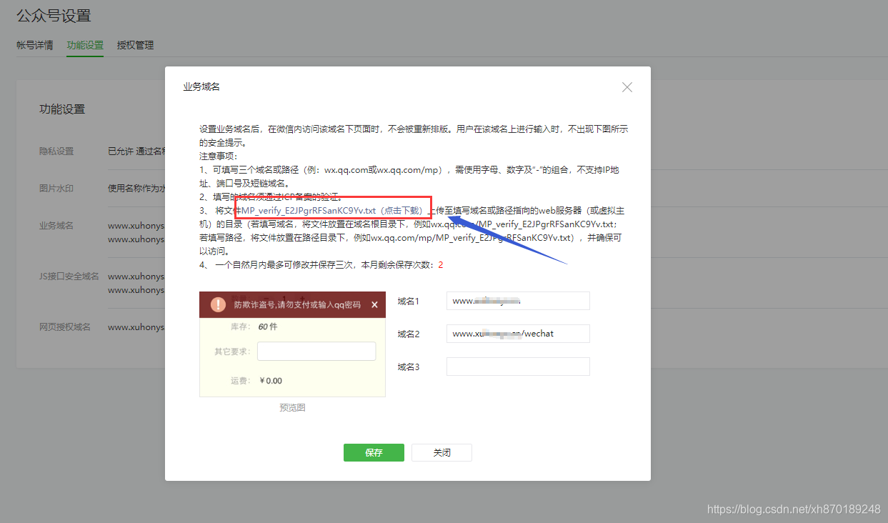Image resolution: width=888 pixels, height=523 pixels.
Task: Click the 业务域名 dialog title
Action: tap(201, 86)
